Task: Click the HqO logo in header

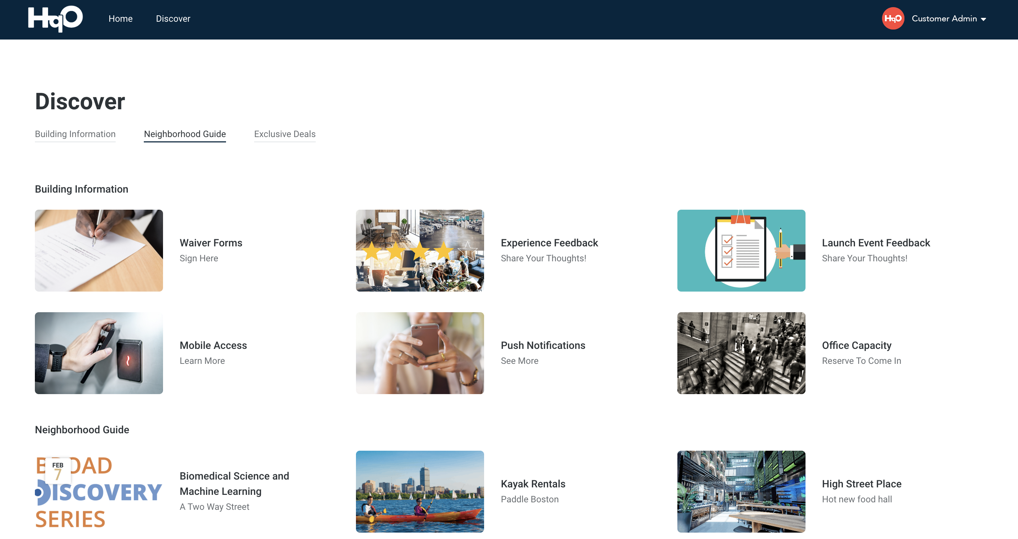Action: (x=55, y=19)
